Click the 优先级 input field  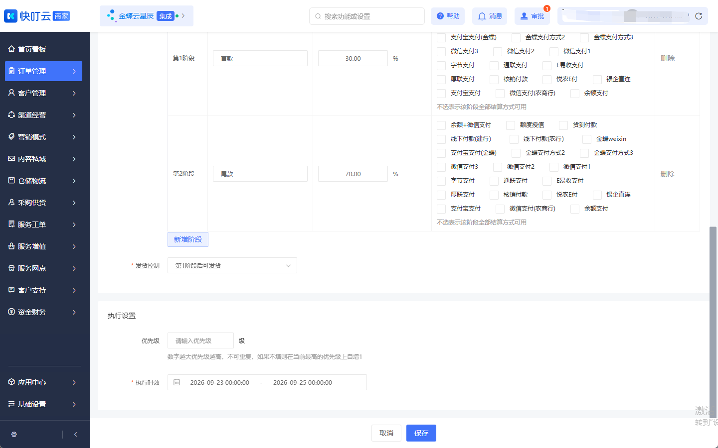[x=200, y=340]
